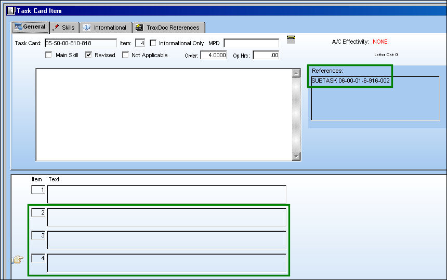Click the text field of item 4

166,263
